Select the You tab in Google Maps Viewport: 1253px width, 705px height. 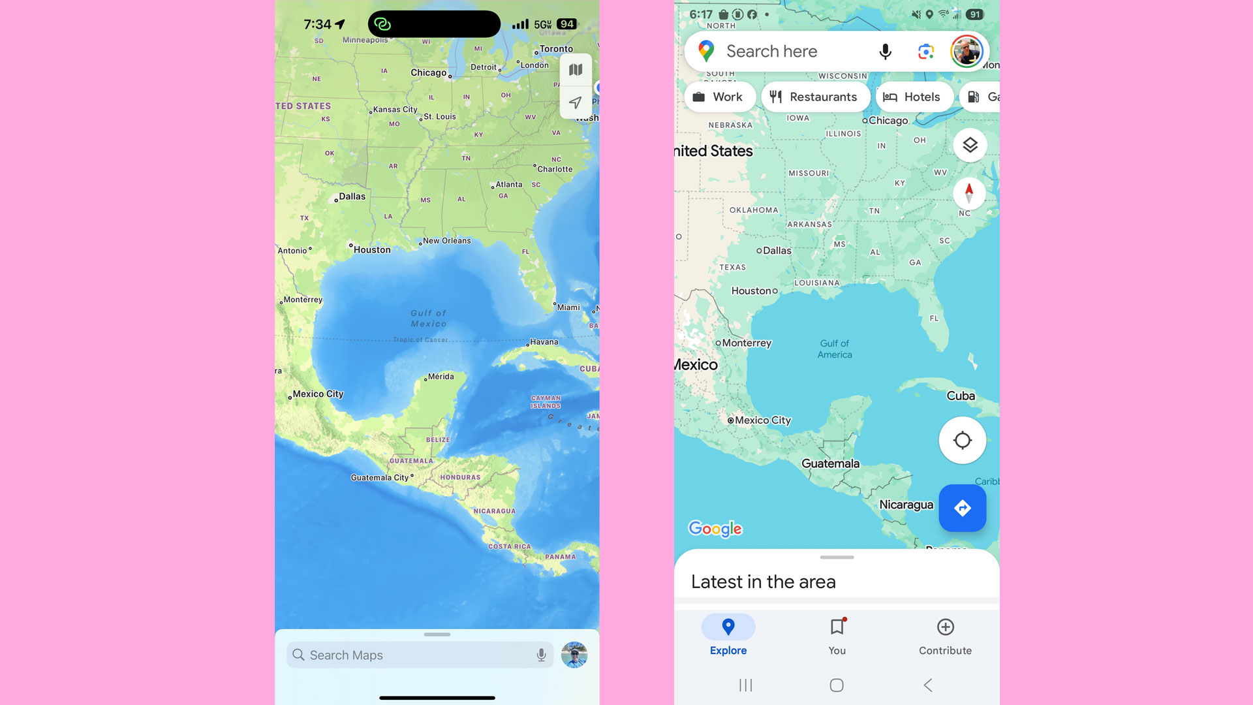coord(837,634)
